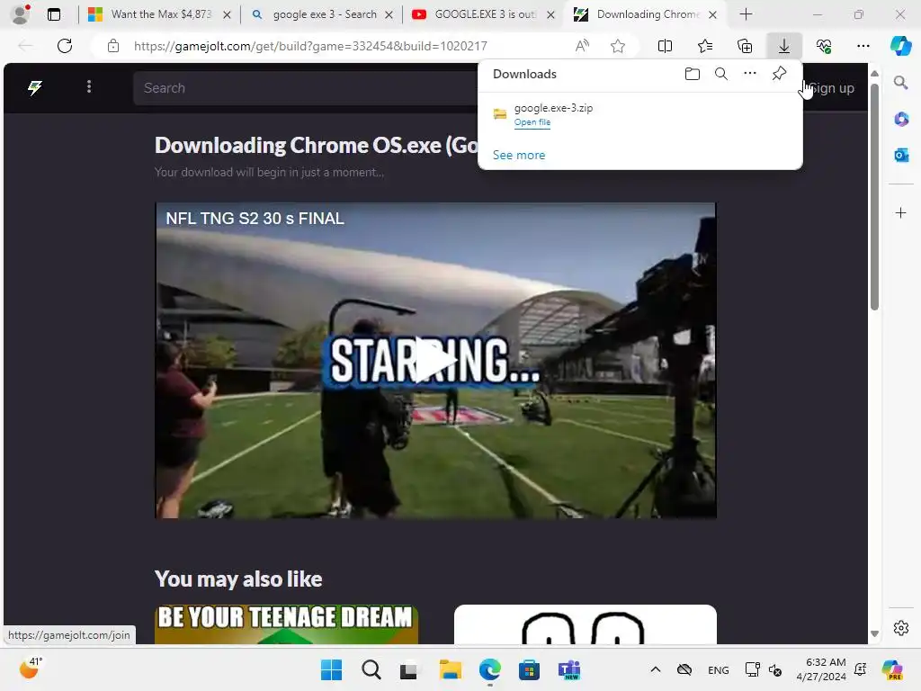Open the notification bell in system tray
This screenshot has width=921, height=691.
click(861, 669)
